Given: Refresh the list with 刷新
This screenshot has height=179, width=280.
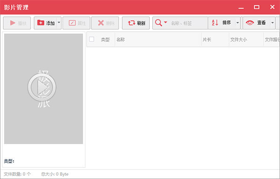Looking at the screenshot, I should [136, 23].
